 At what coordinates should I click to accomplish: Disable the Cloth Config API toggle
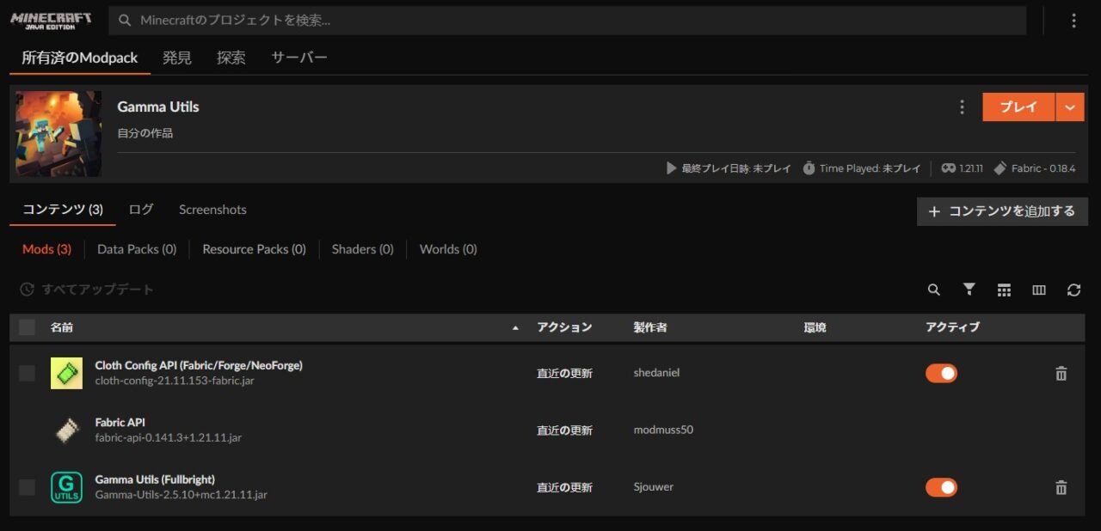(x=941, y=374)
